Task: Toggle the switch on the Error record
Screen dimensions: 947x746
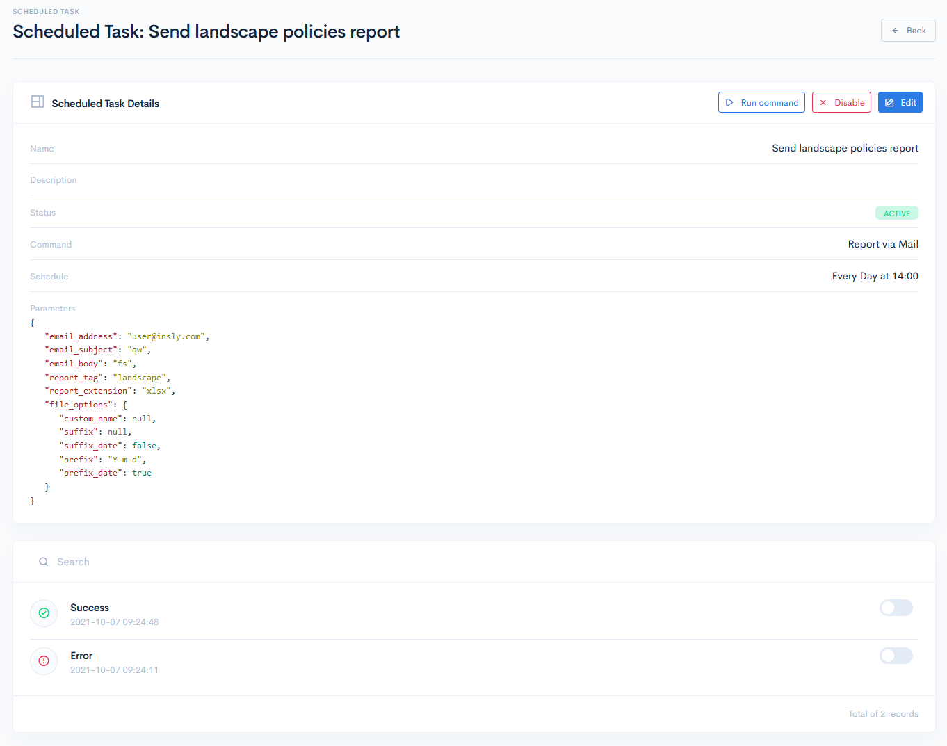Action: (896, 656)
